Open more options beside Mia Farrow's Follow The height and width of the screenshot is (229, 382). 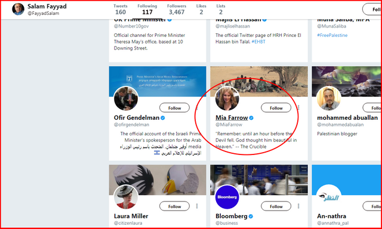(x=298, y=107)
